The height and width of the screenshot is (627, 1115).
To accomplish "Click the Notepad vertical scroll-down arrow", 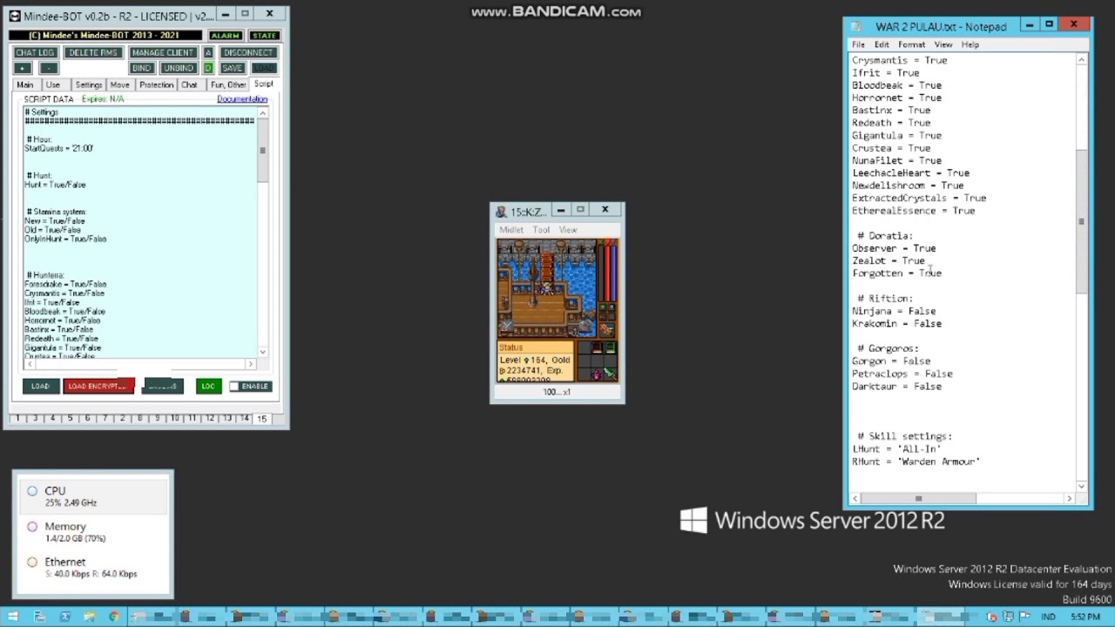I will tap(1081, 486).
